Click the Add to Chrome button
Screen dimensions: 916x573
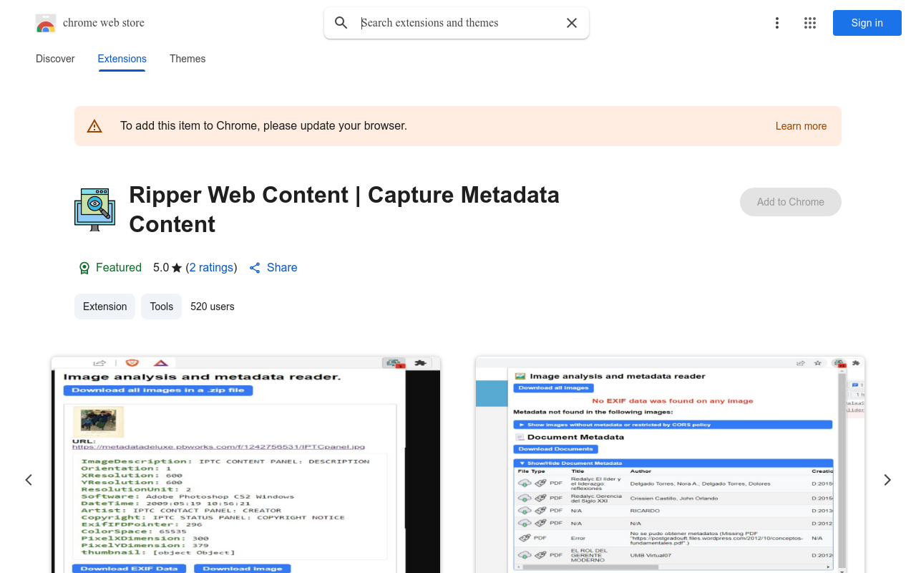coord(791,202)
